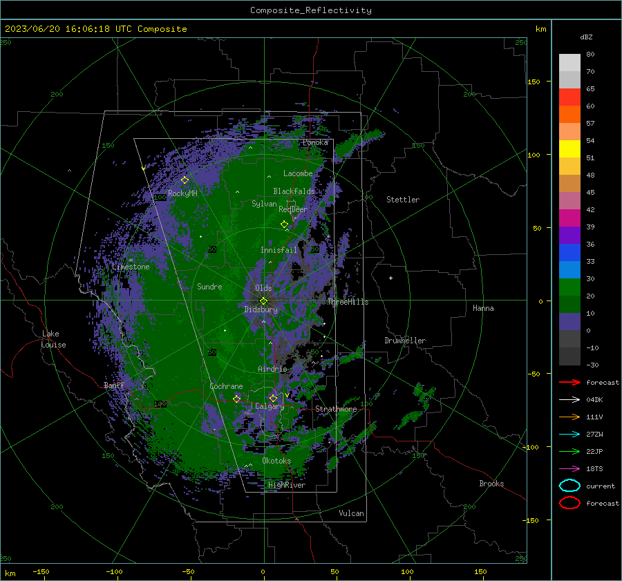Select the purple 39-36 dBZ swatch
Screen dimensions: 622x581
click(569, 235)
